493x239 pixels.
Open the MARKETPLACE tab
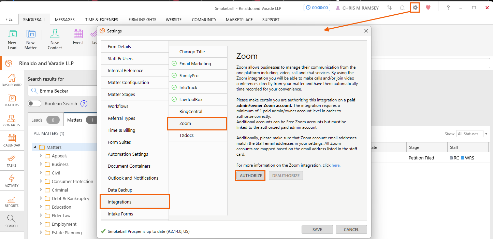239,19
